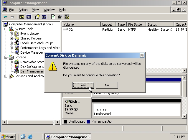Image resolution: width=188 pixels, height=140 pixels.
Task: Open the Start menu
Action: (8, 137)
